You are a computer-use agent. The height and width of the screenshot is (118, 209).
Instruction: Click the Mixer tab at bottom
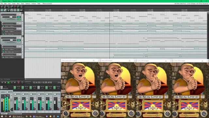point(4,114)
